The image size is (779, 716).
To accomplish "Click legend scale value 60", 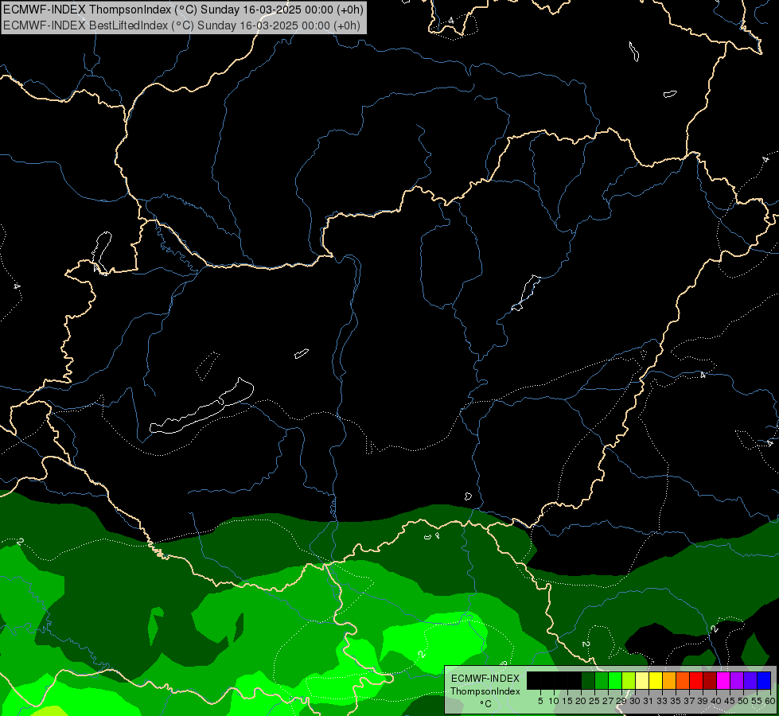I will 769,701.
